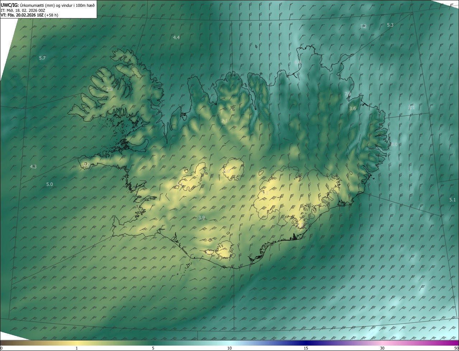Click the 10 tick on the colour scale
This screenshot has height=351, width=459.
point(229,348)
